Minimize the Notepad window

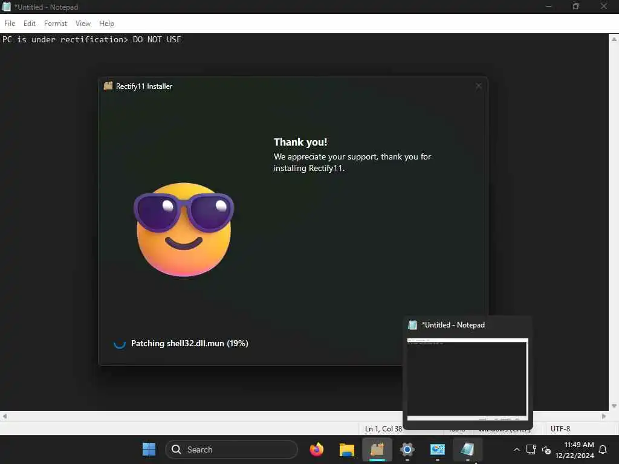[548, 6]
